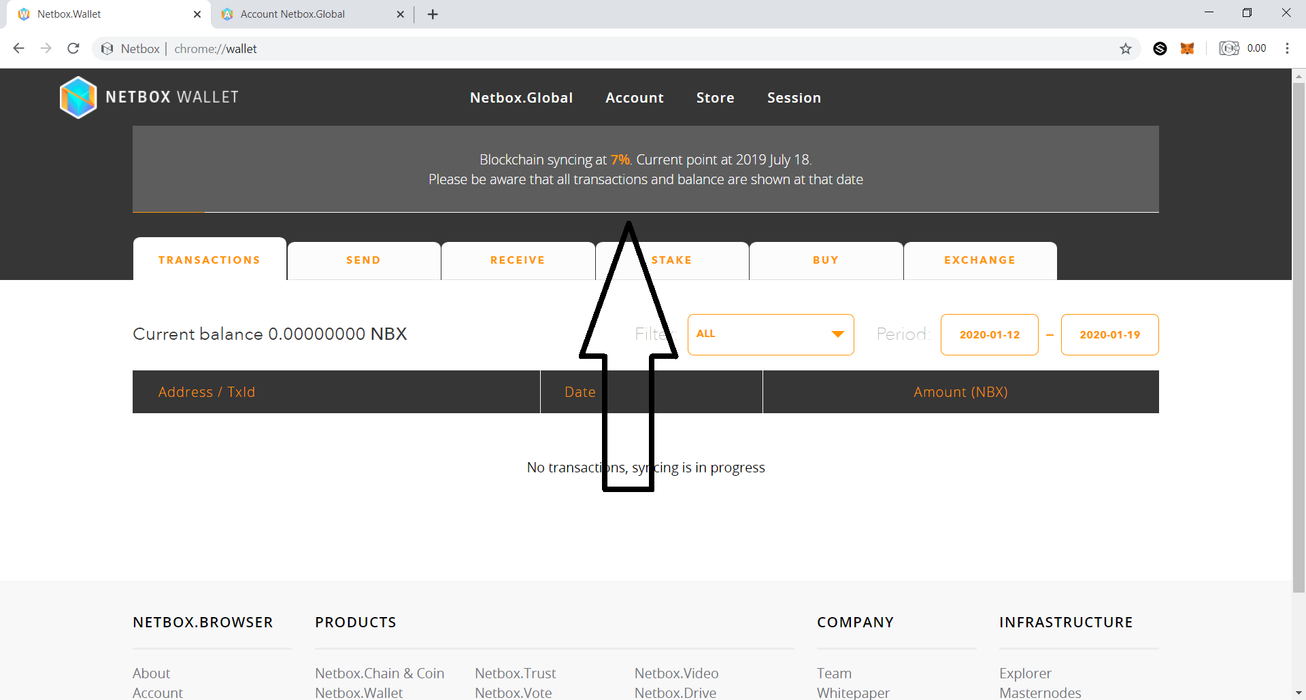This screenshot has width=1306, height=700.
Task: Open Session in the top navigation
Action: coord(794,98)
